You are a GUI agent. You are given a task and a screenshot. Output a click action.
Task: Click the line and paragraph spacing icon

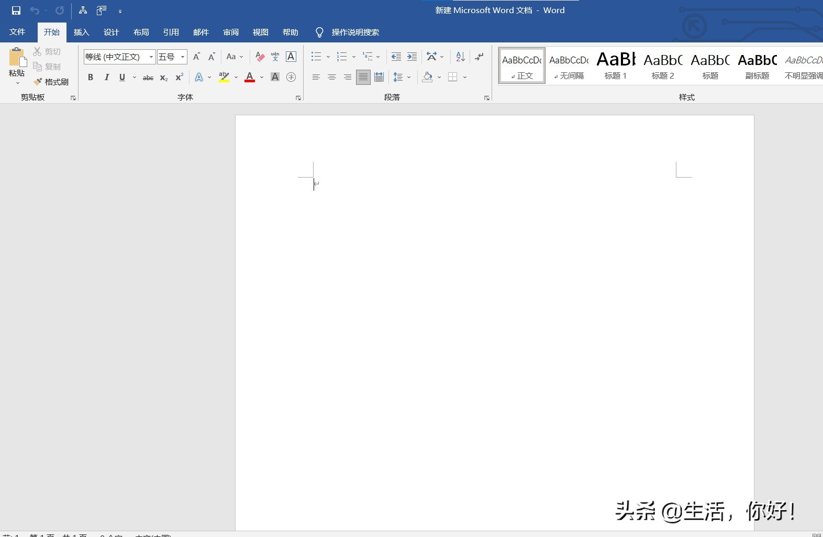tap(398, 77)
